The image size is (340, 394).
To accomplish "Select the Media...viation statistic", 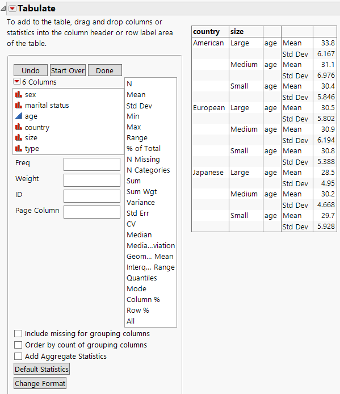I will (151, 245).
